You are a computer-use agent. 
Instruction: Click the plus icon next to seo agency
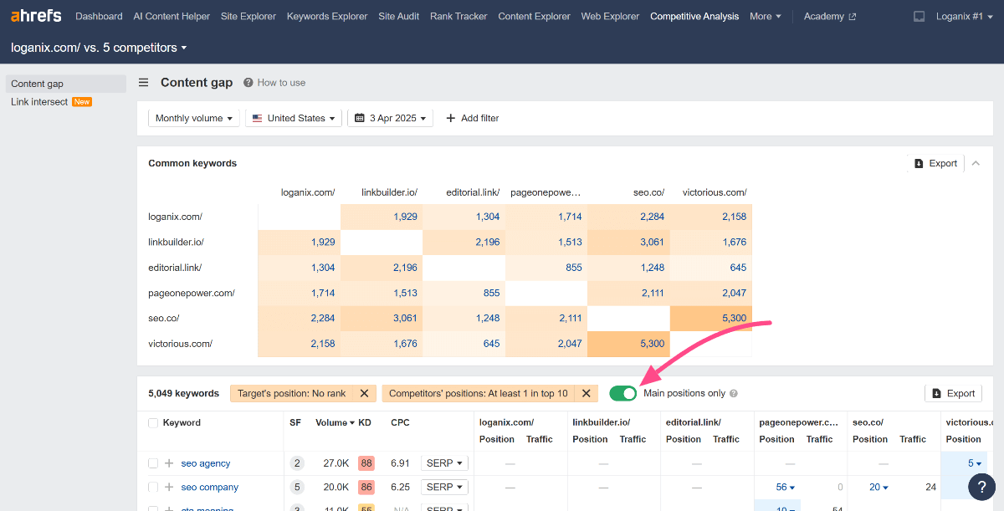[x=169, y=463]
